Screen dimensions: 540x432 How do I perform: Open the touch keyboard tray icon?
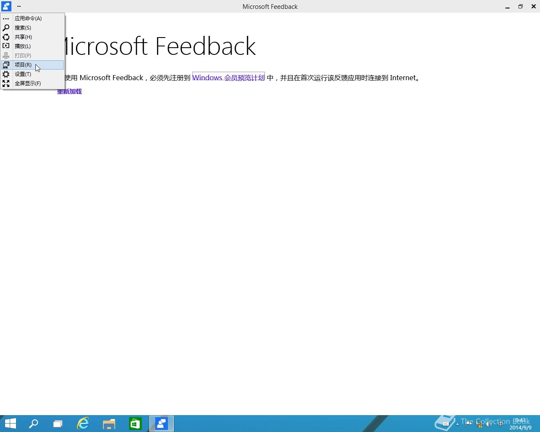point(445,424)
